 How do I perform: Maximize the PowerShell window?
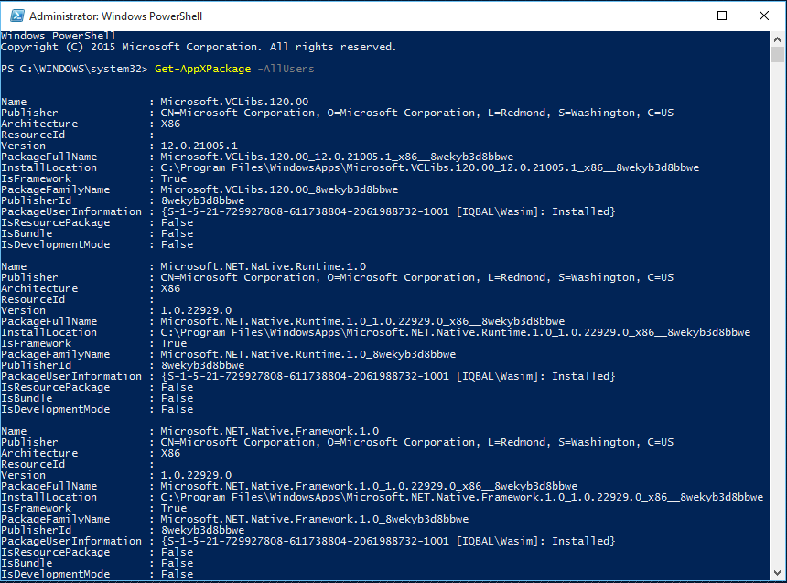[722, 16]
